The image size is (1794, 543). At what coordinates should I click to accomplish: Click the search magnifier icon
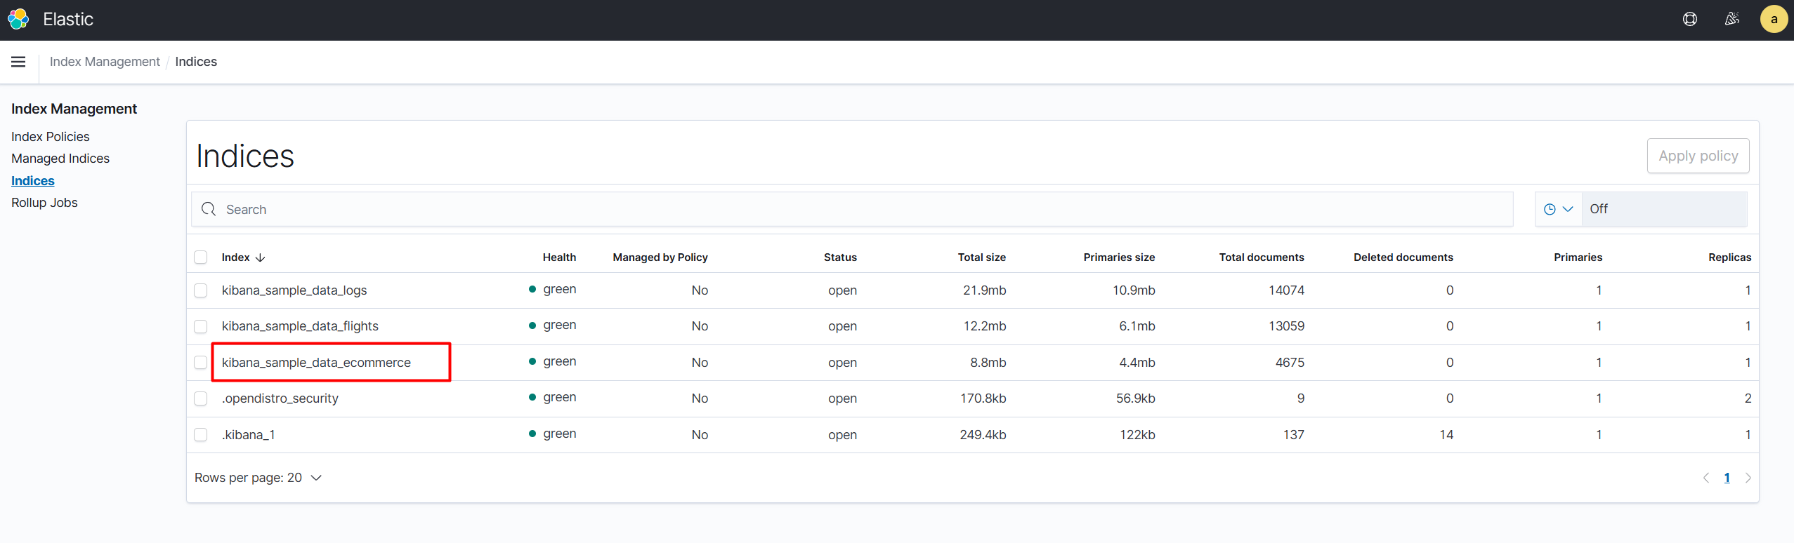[x=209, y=209]
